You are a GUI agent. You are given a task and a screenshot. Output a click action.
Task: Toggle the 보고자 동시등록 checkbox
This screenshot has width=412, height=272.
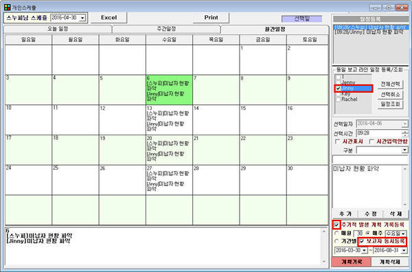tap(362, 241)
